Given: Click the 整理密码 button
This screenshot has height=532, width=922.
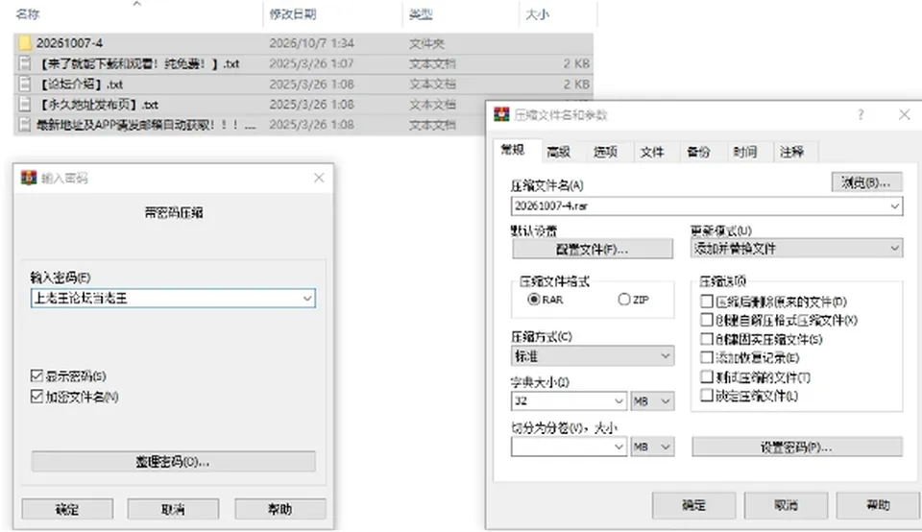Looking at the screenshot, I should [174, 462].
